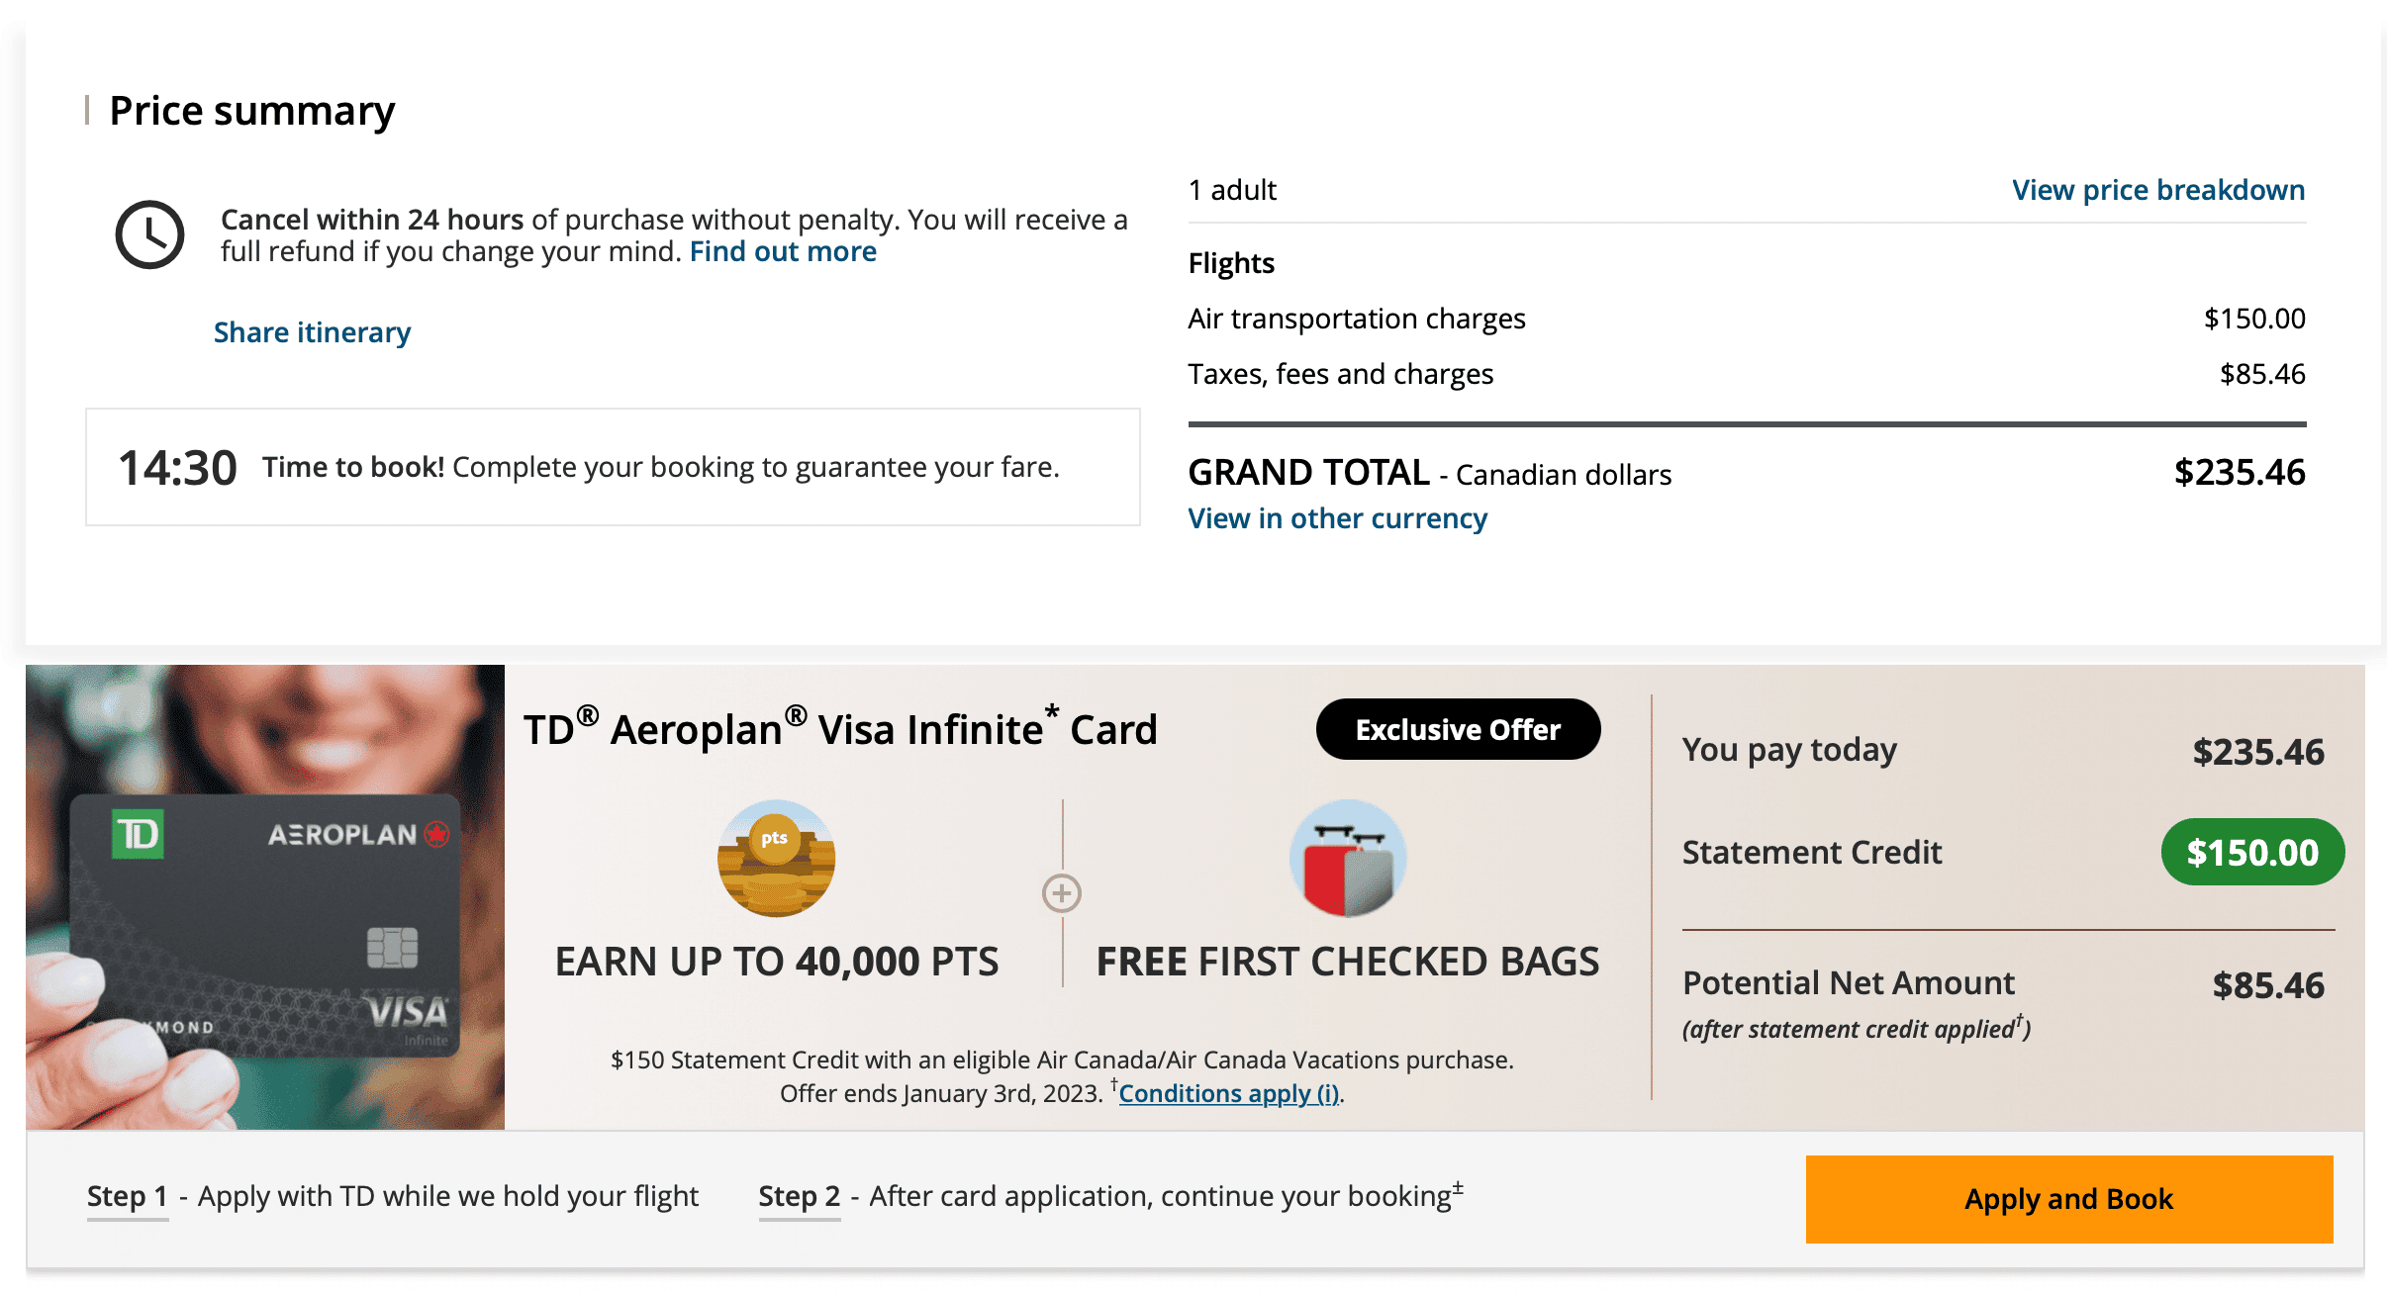Select Step 1 label

pyautogui.click(x=127, y=1197)
